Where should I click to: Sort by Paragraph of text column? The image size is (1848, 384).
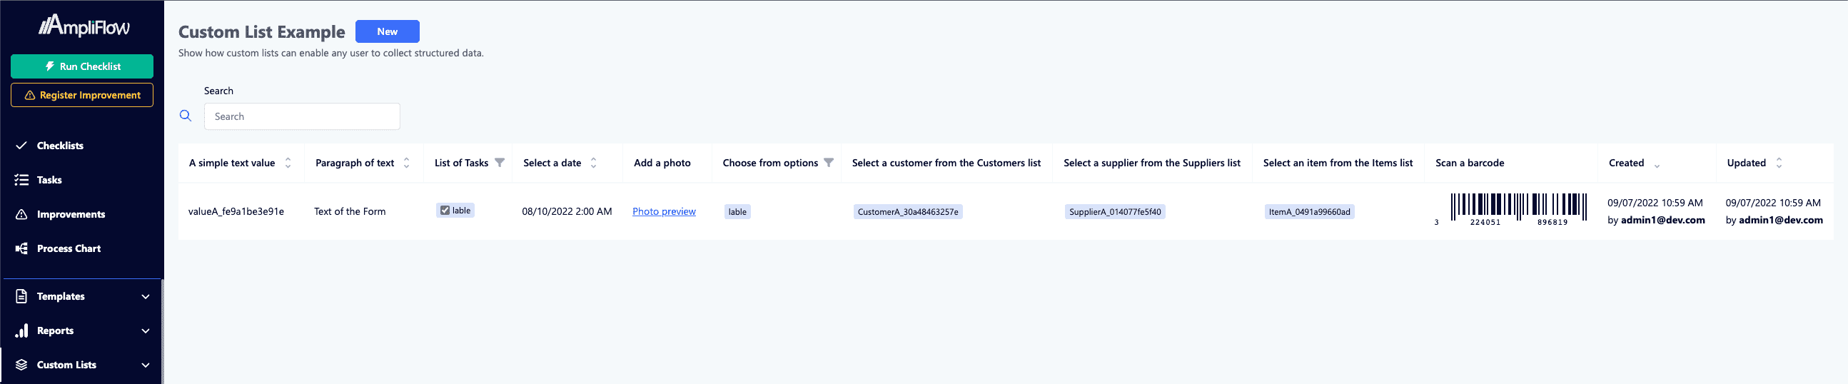(x=407, y=163)
